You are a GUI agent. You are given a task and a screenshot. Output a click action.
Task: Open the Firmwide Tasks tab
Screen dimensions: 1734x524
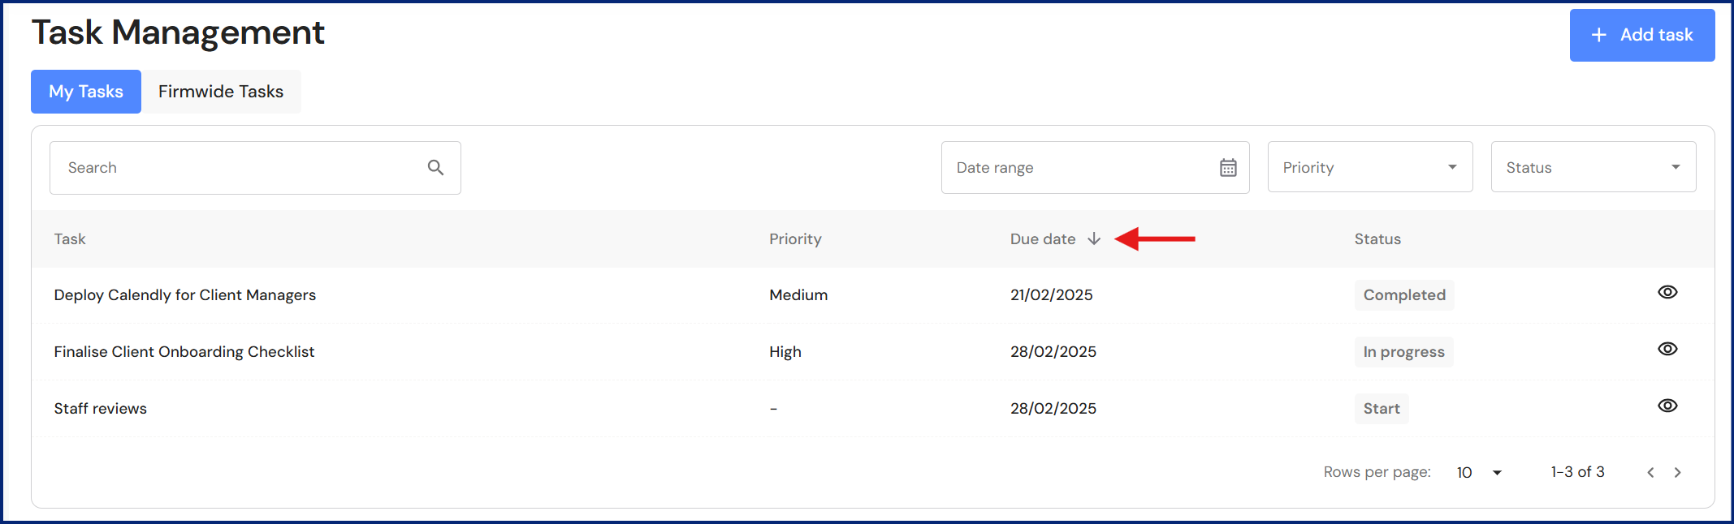click(x=221, y=92)
